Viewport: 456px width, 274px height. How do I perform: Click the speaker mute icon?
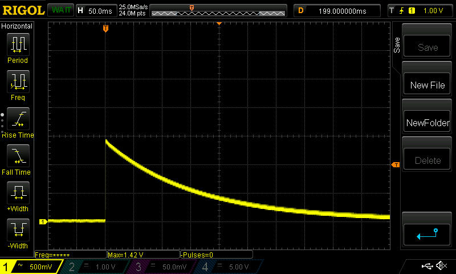pyautogui.click(x=441, y=266)
